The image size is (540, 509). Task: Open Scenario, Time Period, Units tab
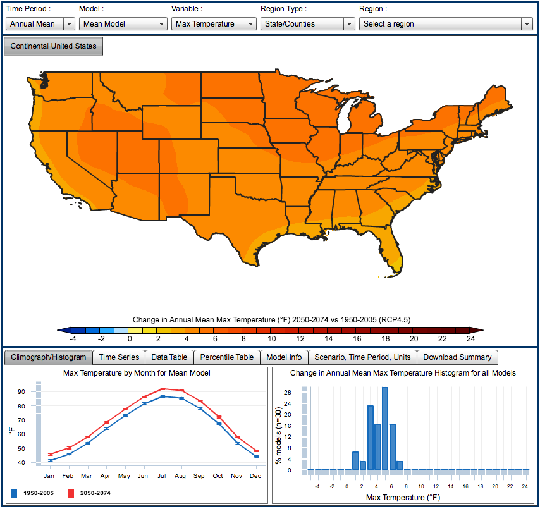tap(362, 357)
